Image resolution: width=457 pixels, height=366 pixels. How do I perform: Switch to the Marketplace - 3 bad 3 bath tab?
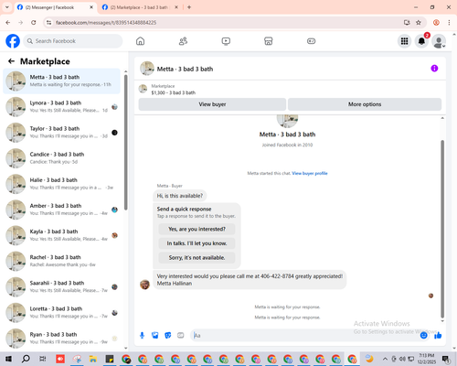tap(140, 7)
